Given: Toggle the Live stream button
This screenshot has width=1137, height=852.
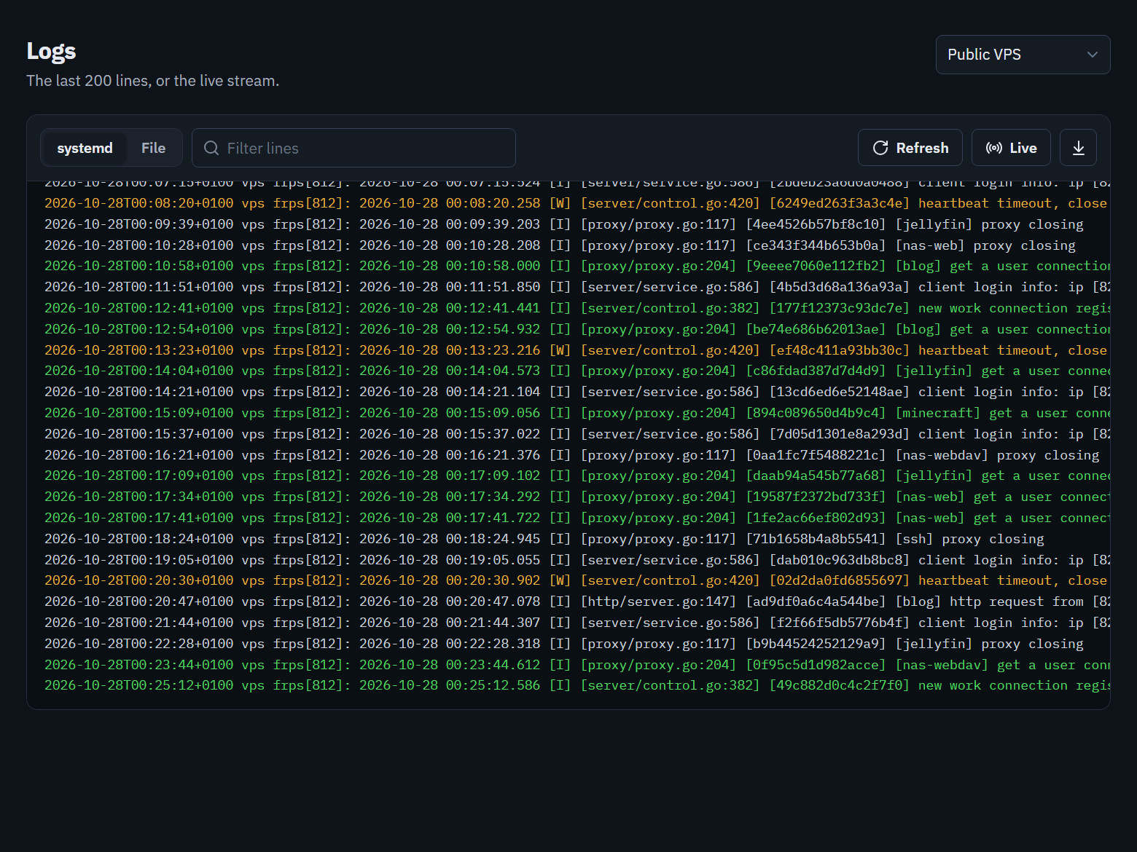Looking at the screenshot, I should pos(1011,148).
